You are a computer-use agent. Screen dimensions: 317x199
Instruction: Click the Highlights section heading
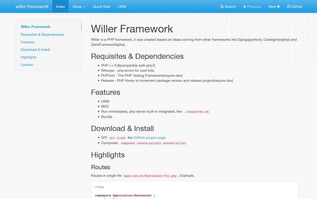pyautogui.click(x=108, y=155)
